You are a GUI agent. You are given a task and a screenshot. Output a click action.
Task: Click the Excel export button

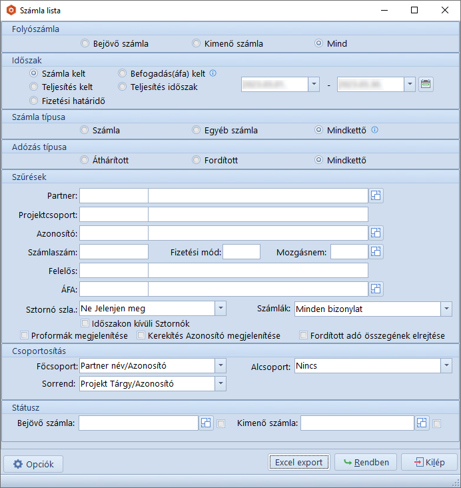click(x=298, y=463)
